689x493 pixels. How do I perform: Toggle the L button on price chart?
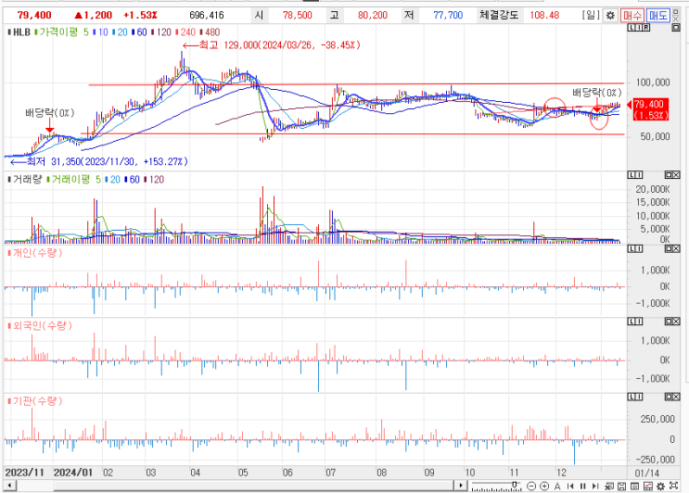(631, 28)
